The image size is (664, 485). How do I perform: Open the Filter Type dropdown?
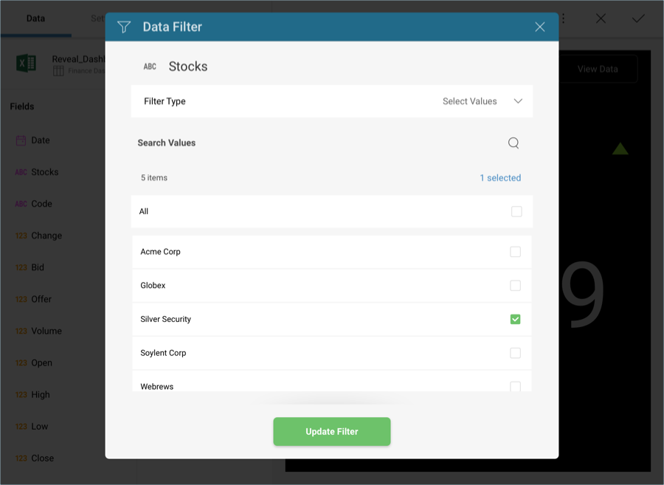pyautogui.click(x=331, y=101)
